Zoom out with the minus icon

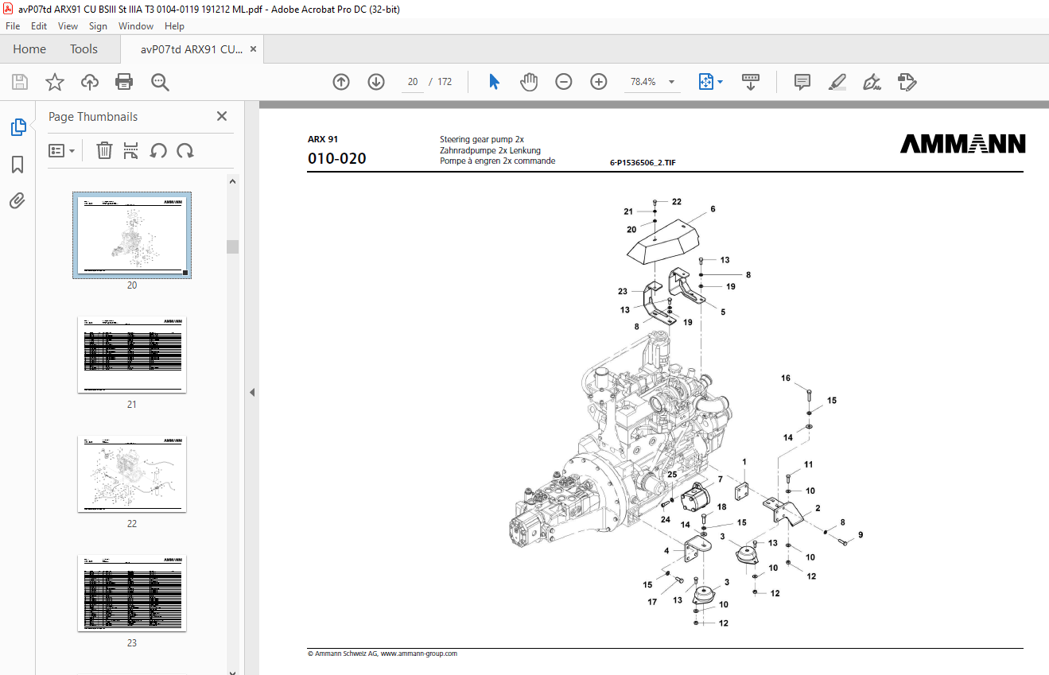[x=564, y=82]
